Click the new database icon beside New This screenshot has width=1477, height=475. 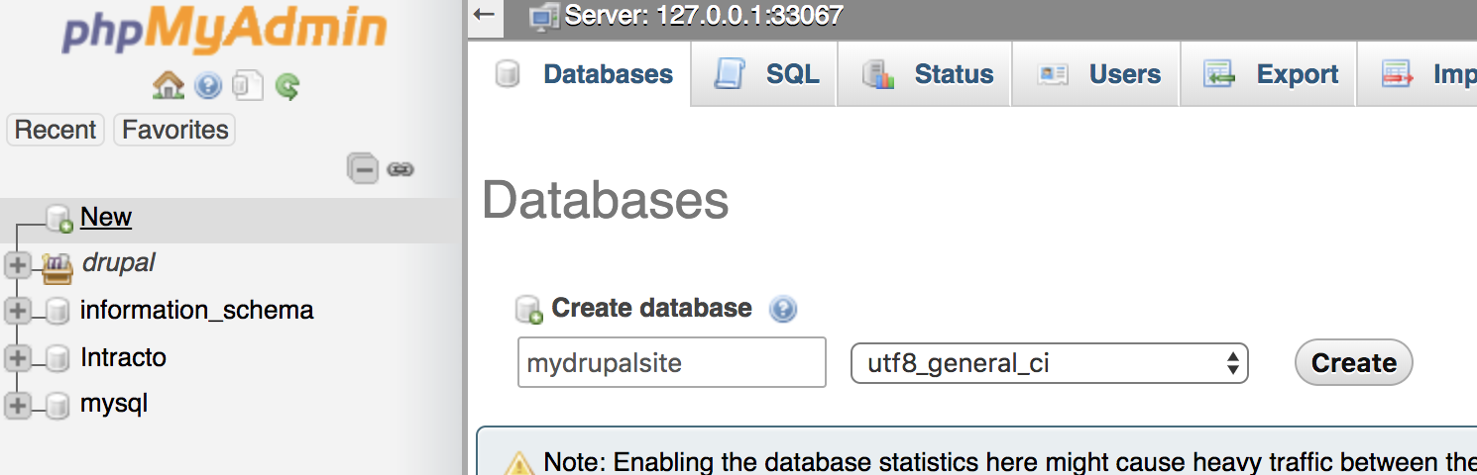coord(59,219)
